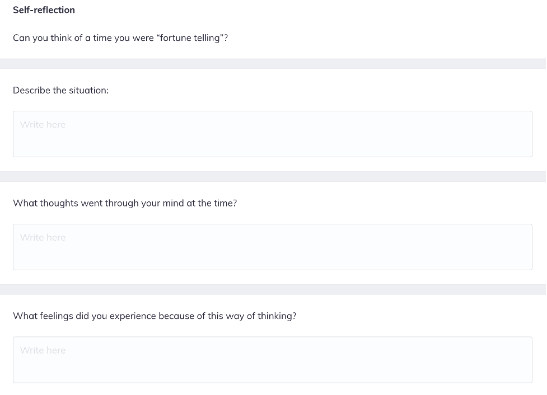Click "Write here" placeholder under the feelings question
The height and width of the screenshot is (395, 547).
[43, 351]
